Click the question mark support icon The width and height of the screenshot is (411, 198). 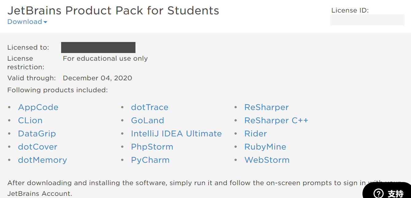[x=378, y=193]
